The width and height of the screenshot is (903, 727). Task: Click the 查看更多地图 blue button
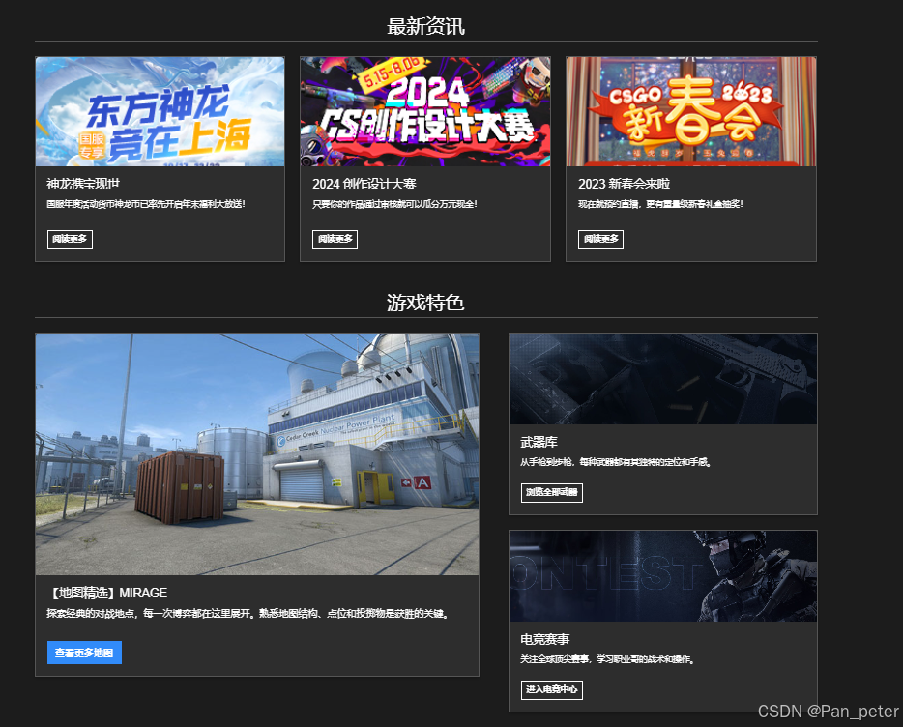84,653
